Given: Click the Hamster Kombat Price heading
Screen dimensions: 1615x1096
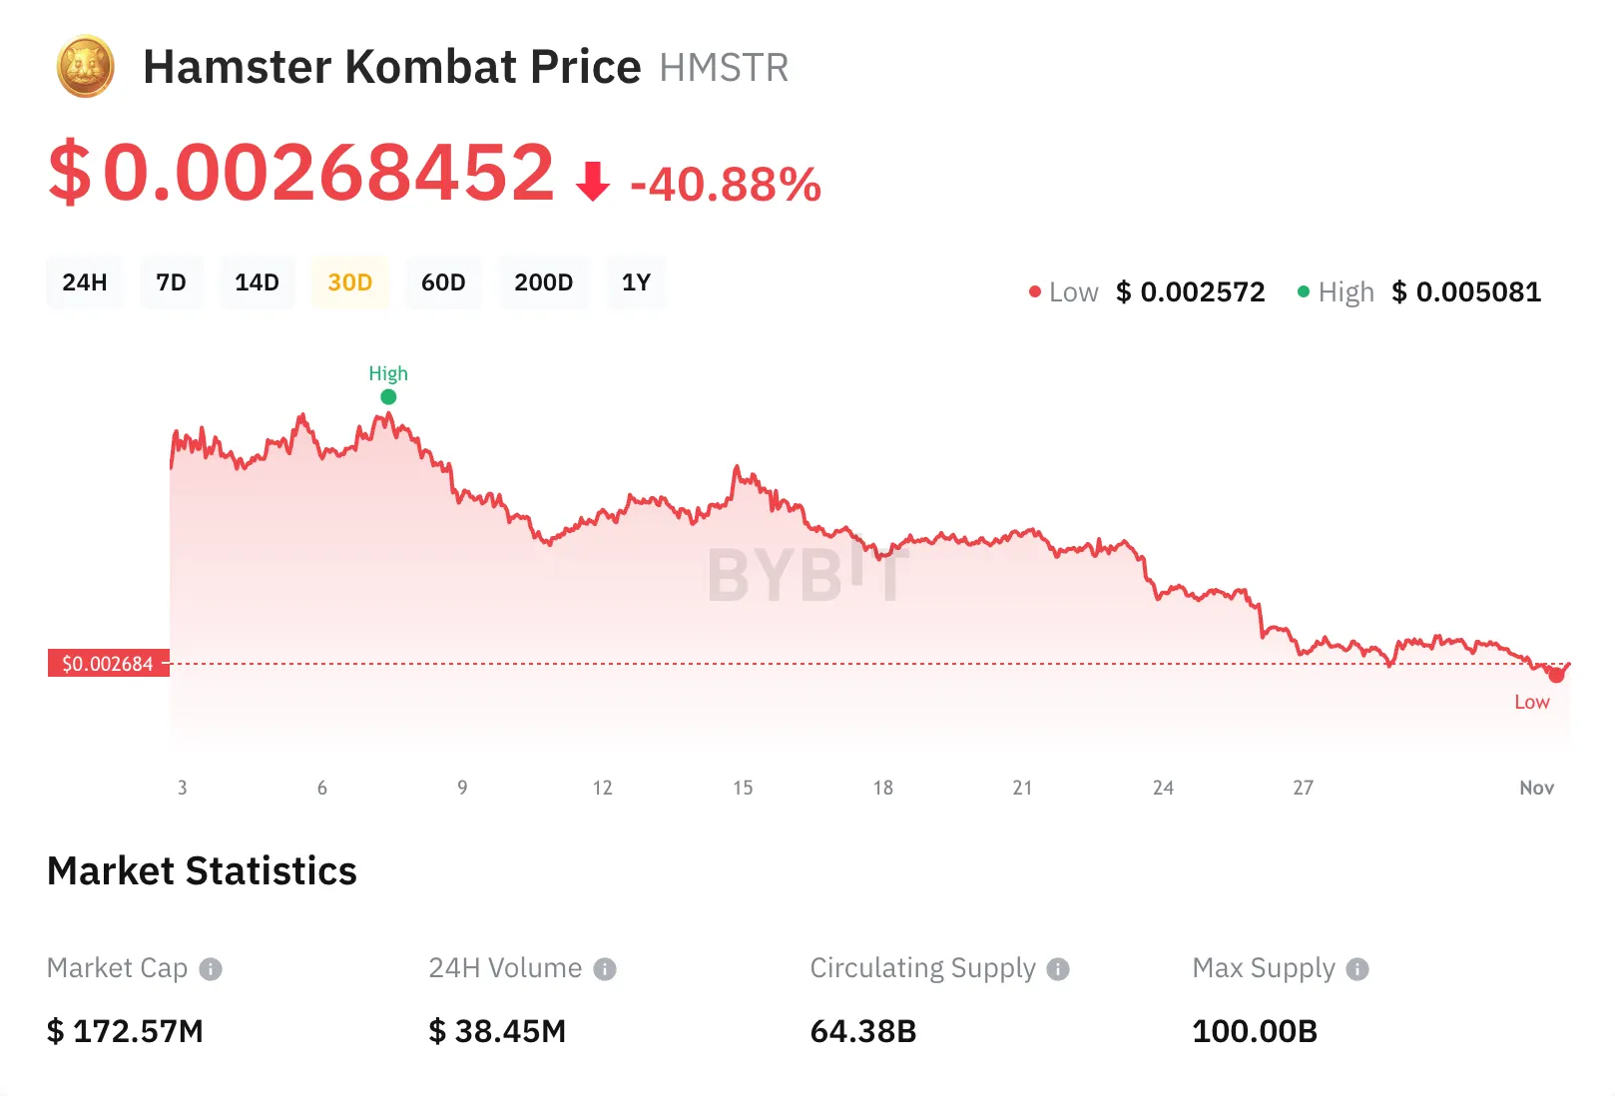Looking at the screenshot, I should click(391, 67).
